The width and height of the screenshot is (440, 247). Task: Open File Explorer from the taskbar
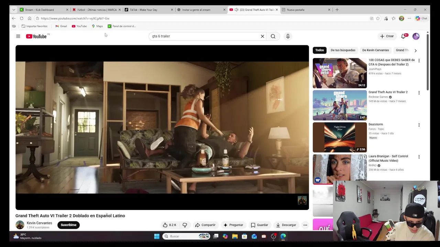(x=235, y=236)
